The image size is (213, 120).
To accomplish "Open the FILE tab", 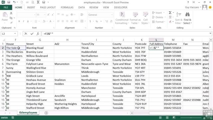I will (x=6, y=7).
